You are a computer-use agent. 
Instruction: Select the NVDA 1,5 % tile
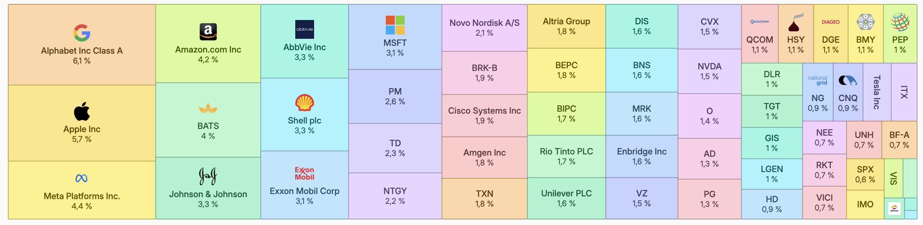click(709, 71)
